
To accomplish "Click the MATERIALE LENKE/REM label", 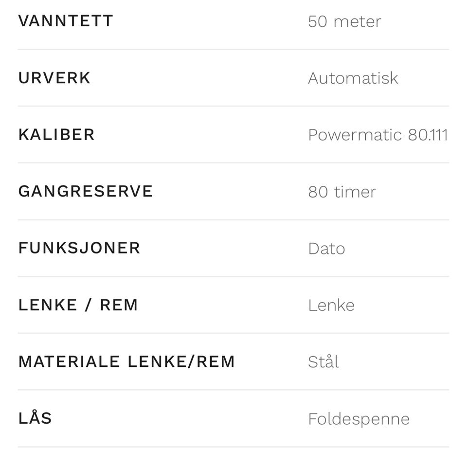I will (x=126, y=361).
